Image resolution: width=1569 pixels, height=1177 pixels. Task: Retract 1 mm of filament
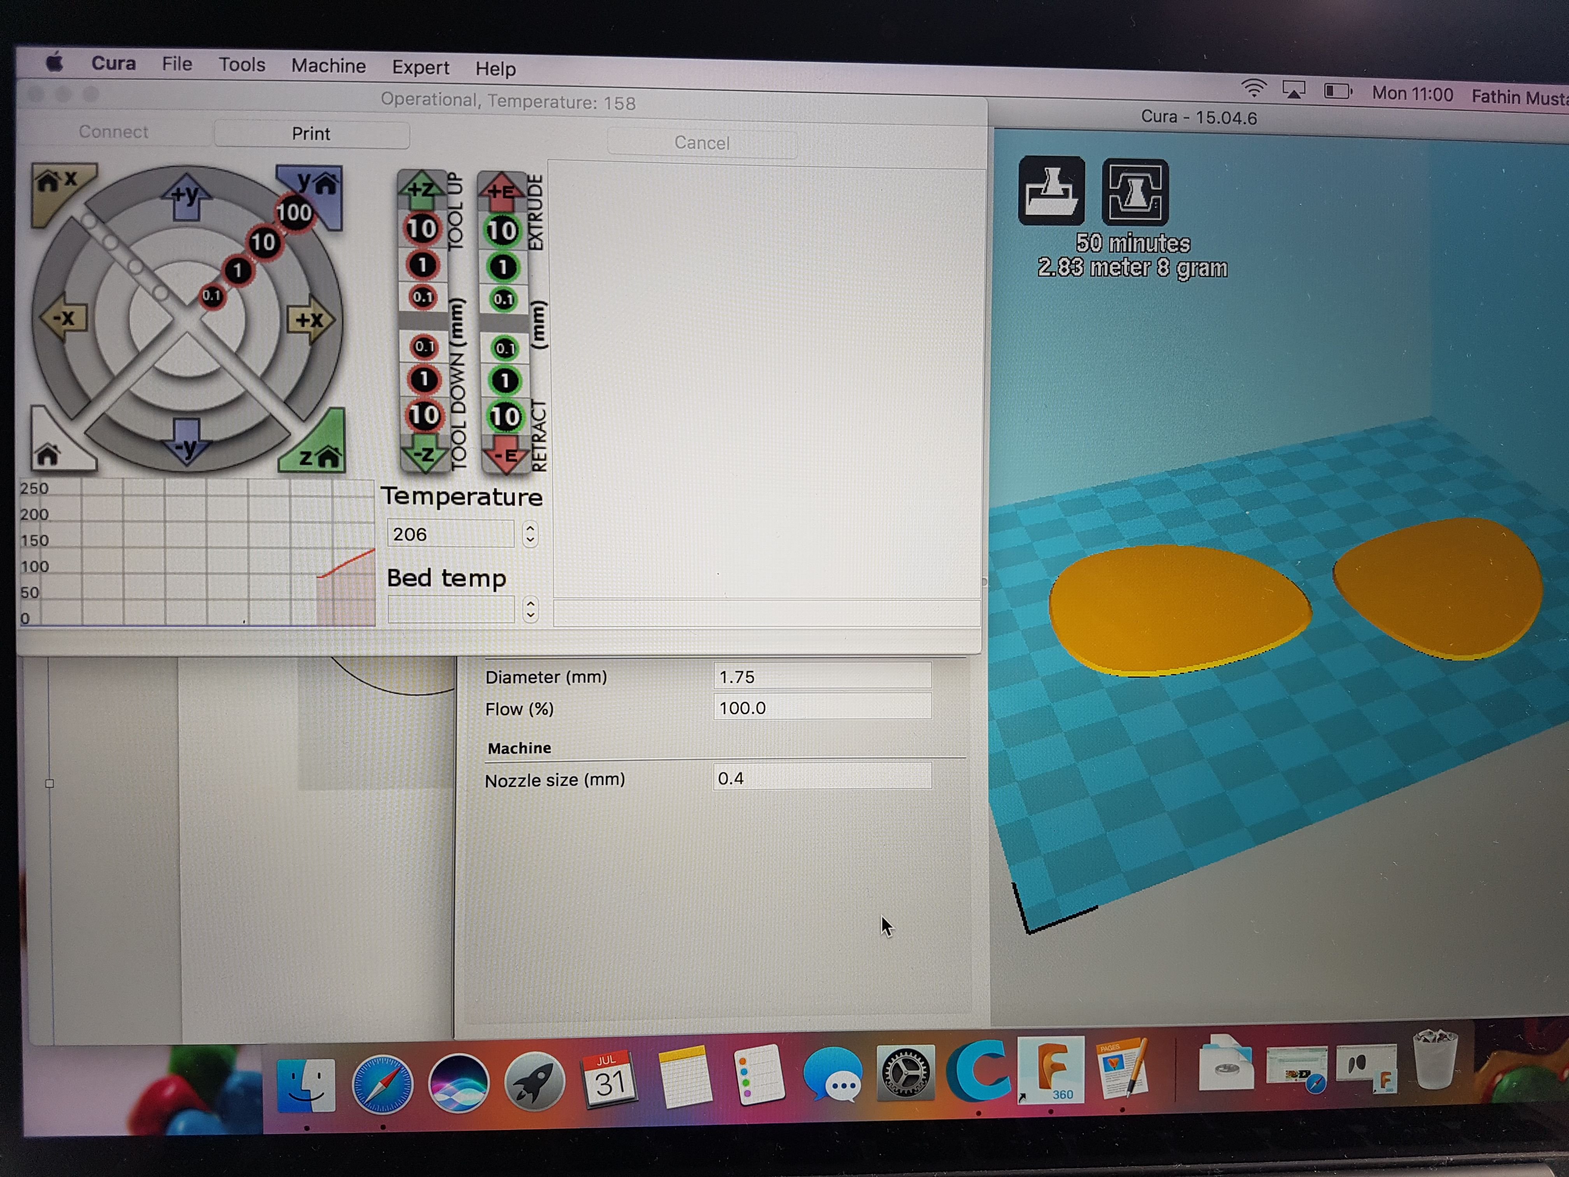click(504, 381)
